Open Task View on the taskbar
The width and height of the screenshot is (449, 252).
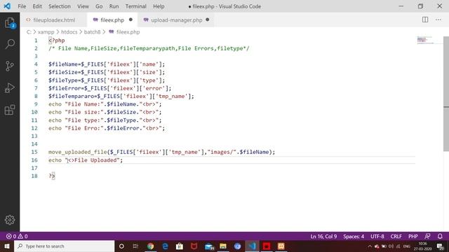tap(135, 246)
